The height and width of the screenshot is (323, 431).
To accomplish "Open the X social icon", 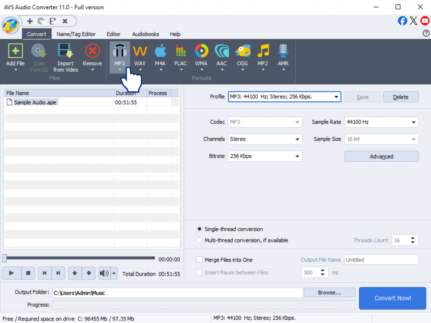I will tap(413, 21).
